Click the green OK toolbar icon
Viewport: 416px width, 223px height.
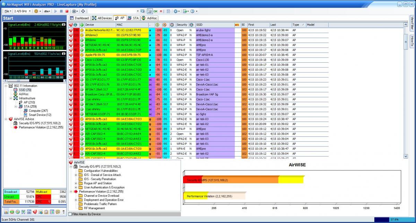156,11
